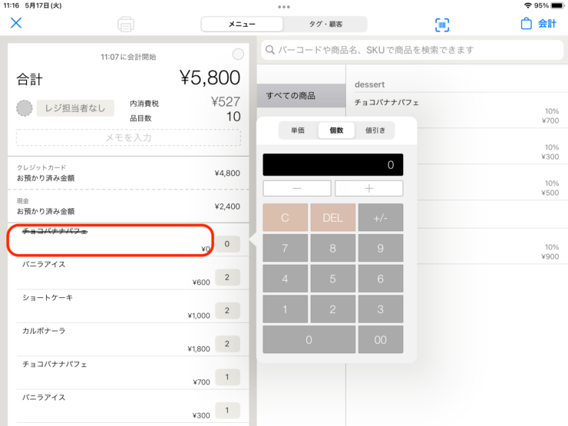Tap the printer icon in the top bar

pos(126,25)
